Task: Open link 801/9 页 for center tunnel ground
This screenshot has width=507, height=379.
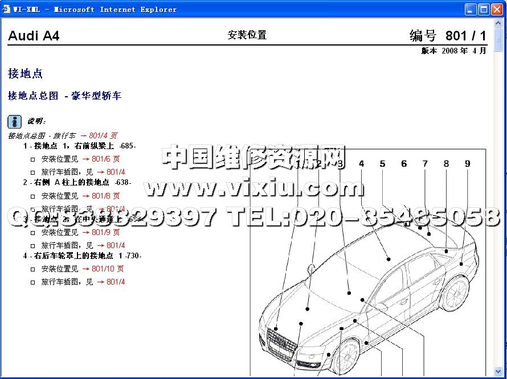Action: [101, 232]
